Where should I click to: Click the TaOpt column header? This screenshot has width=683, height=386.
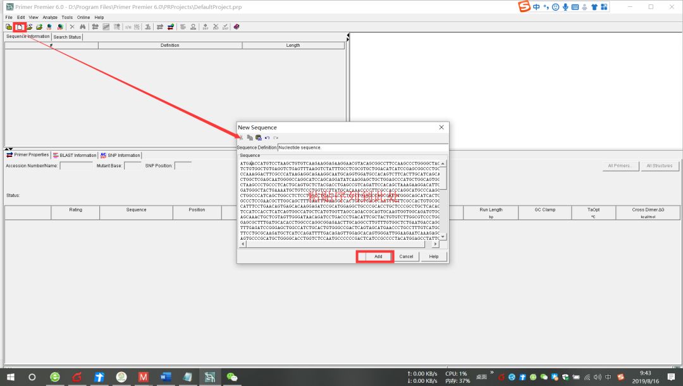pos(593,212)
